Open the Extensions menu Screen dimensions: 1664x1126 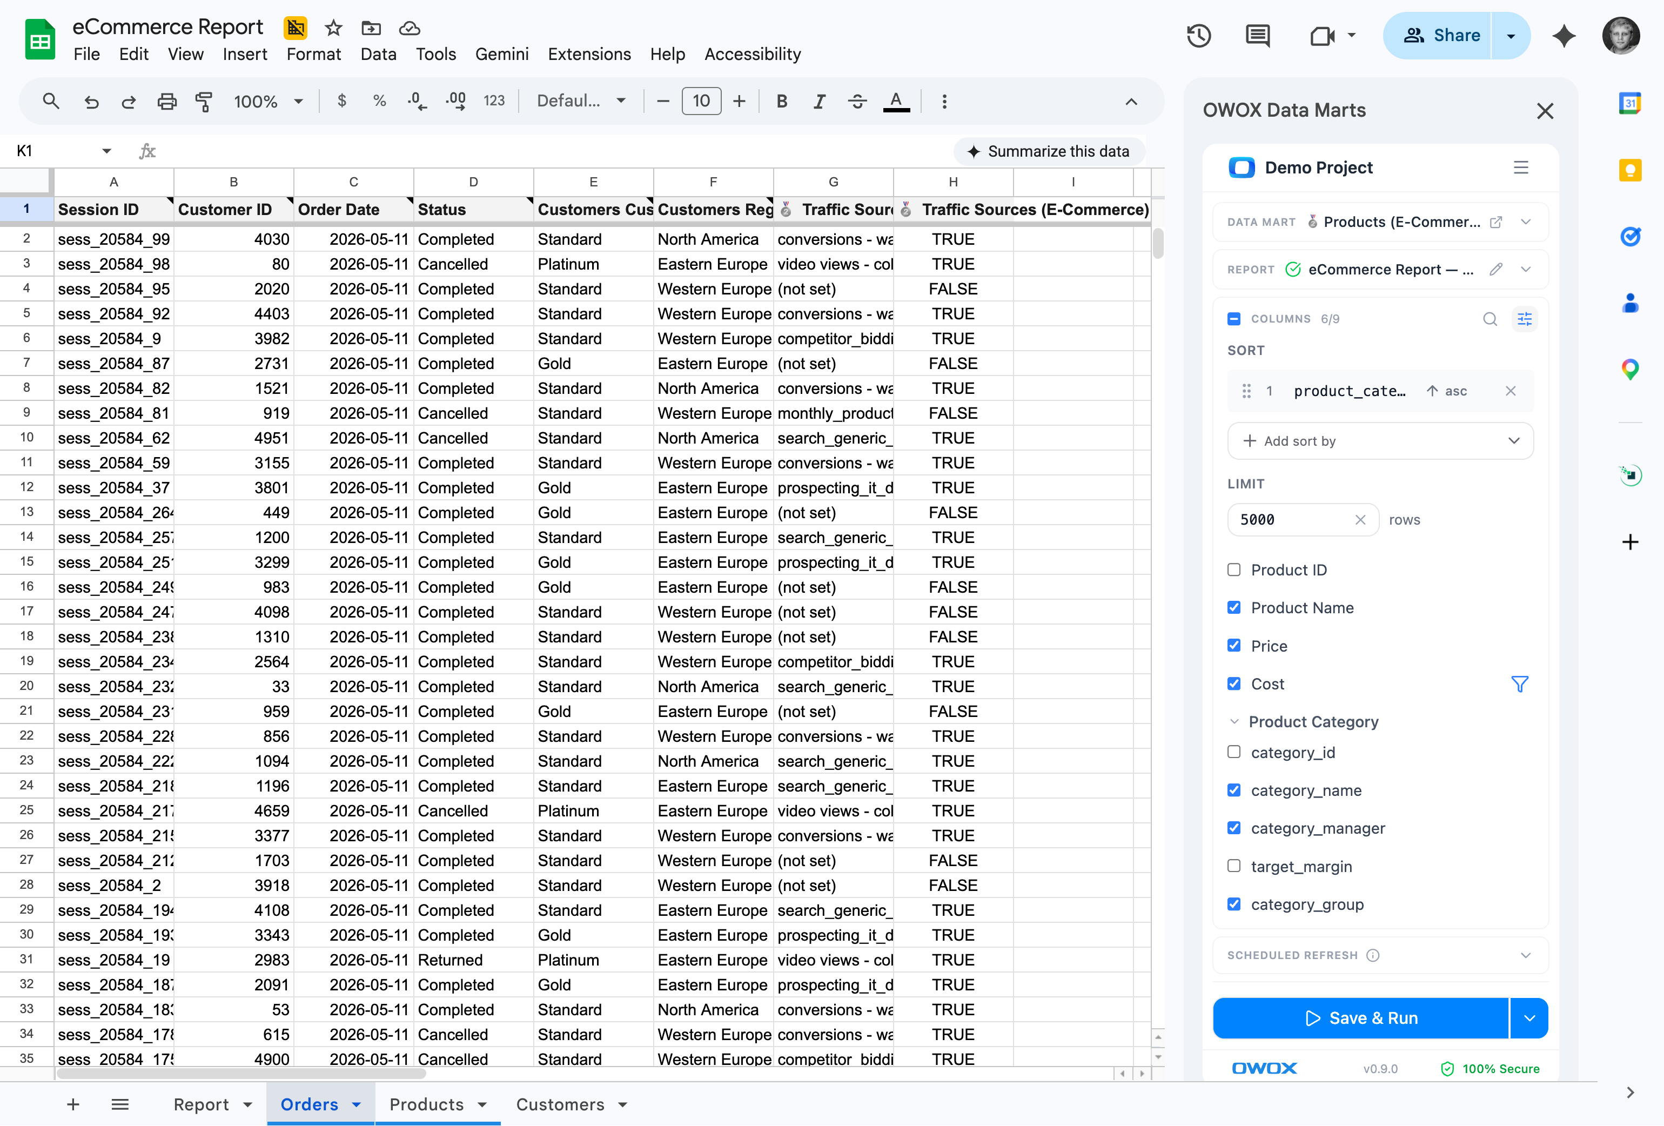click(x=588, y=55)
